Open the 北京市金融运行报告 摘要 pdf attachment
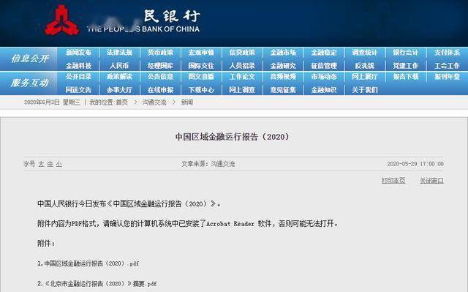 click(x=97, y=284)
